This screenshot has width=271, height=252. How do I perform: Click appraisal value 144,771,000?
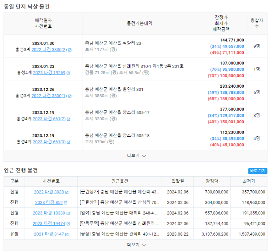pyautogui.click(x=232, y=40)
